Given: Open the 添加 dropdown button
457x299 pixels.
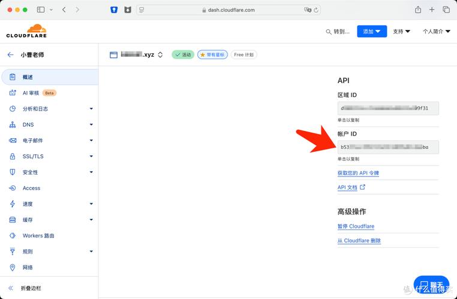Looking at the screenshot, I should 372,32.
